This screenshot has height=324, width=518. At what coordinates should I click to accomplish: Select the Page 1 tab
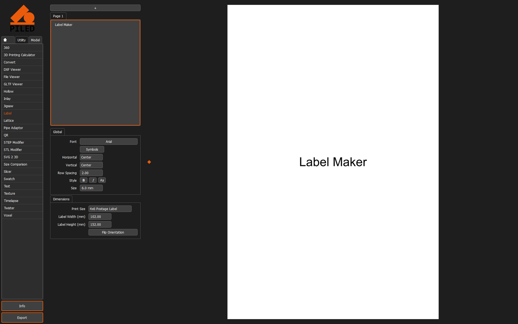58,16
